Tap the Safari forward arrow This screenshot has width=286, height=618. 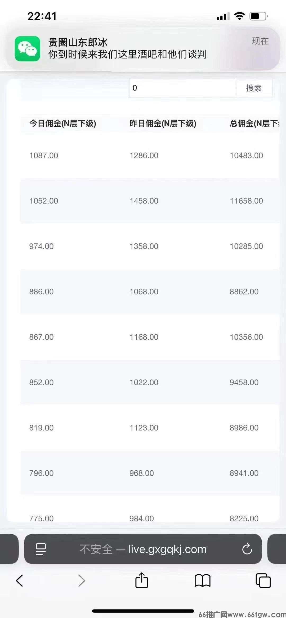click(x=82, y=581)
